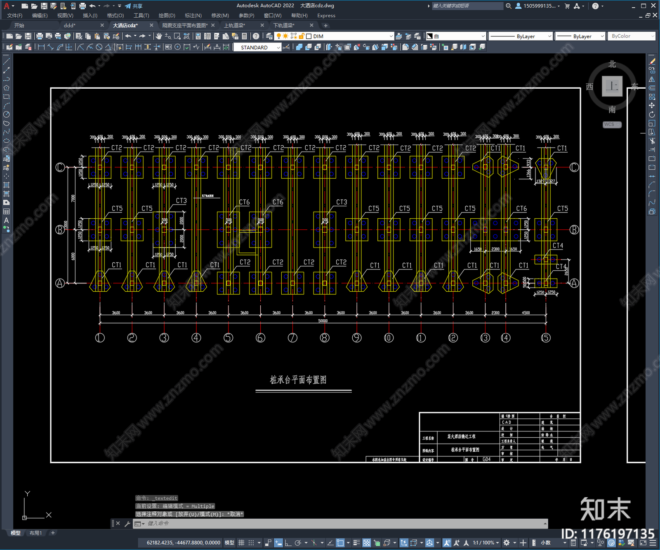Open the Quick Calculator icon
The height and width of the screenshot is (550, 660).
pyautogui.click(x=244, y=36)
